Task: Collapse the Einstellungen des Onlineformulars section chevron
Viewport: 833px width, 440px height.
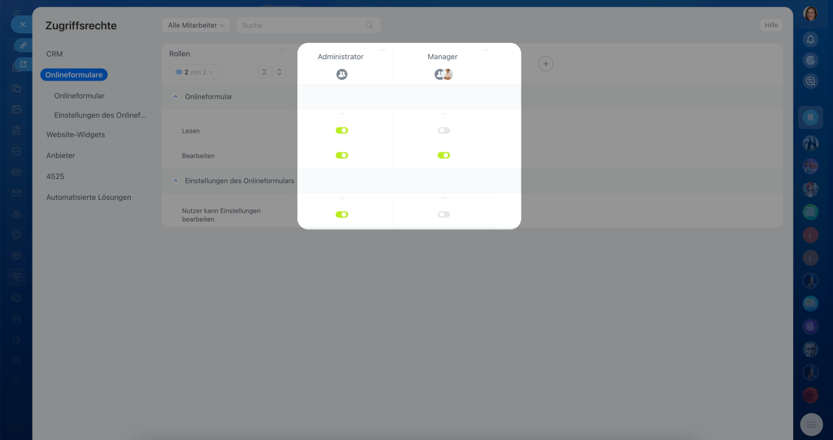Action: (x=175, y=180)
